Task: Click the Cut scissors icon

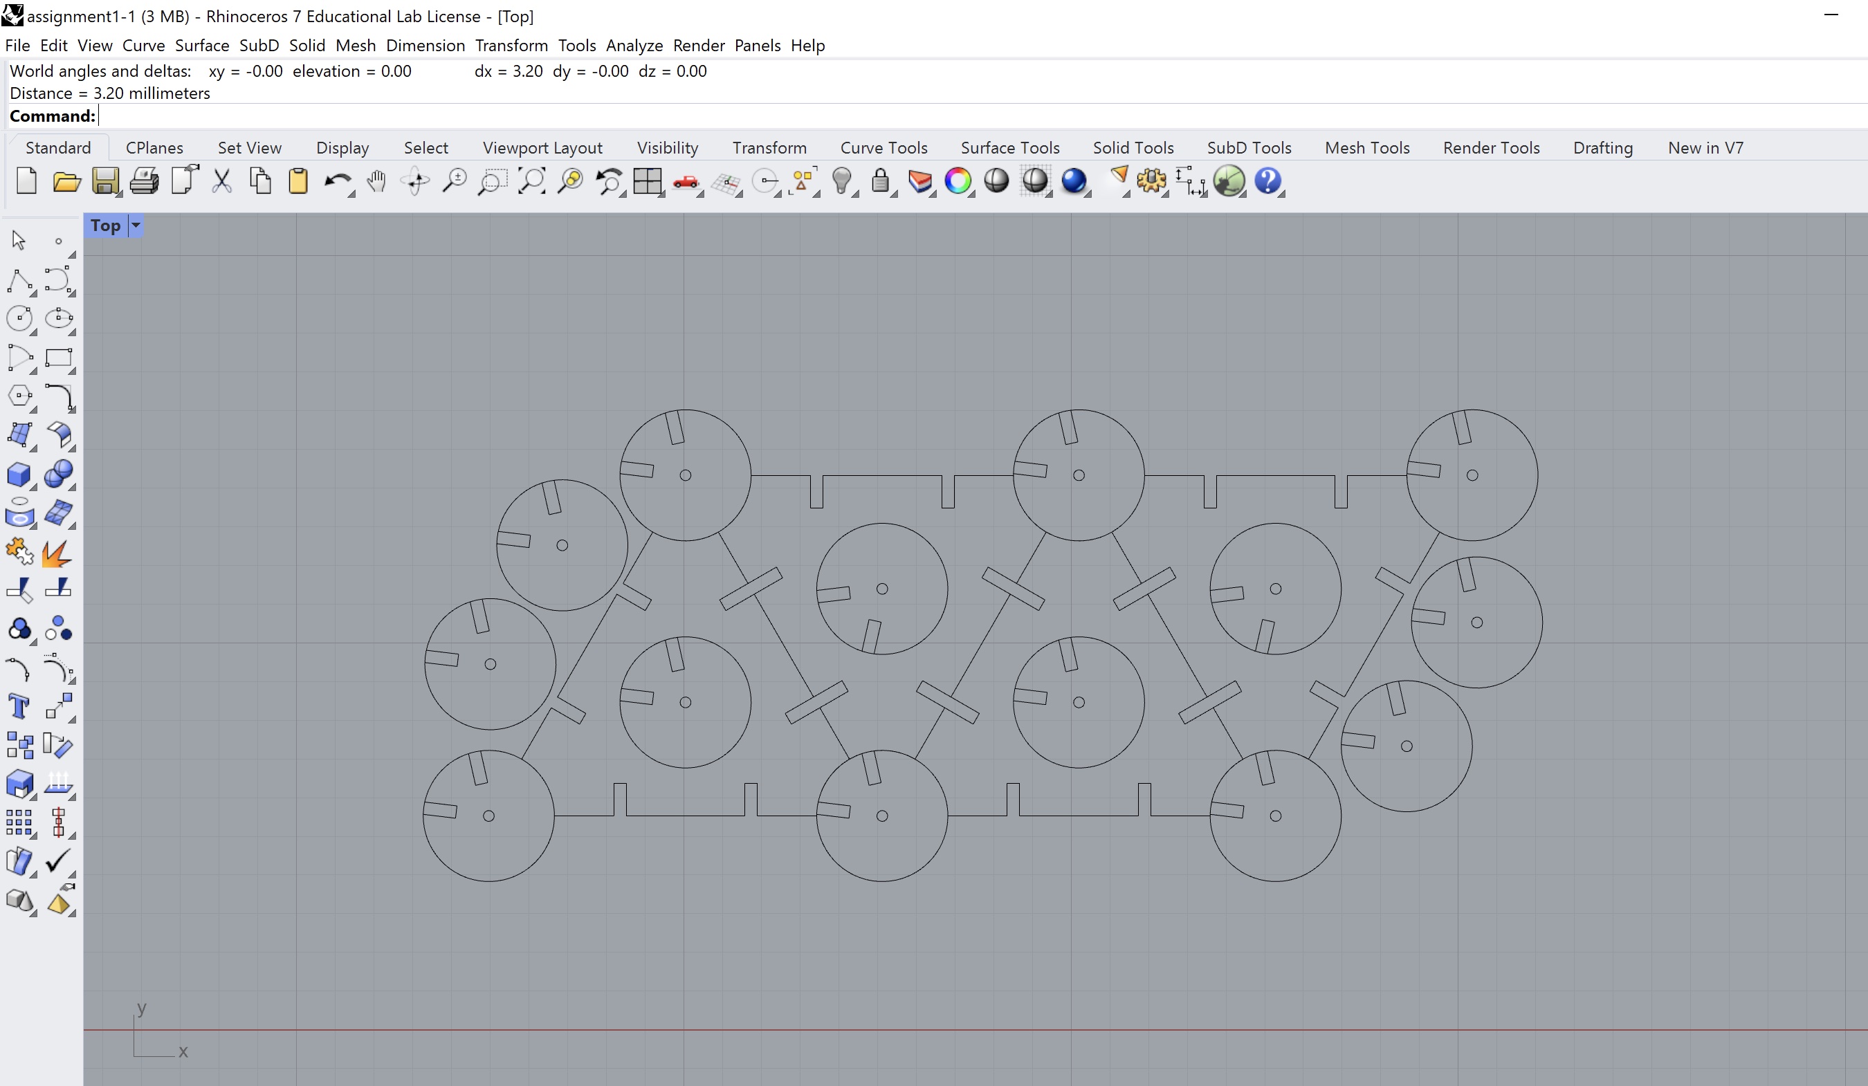Action: click(221, 181)
